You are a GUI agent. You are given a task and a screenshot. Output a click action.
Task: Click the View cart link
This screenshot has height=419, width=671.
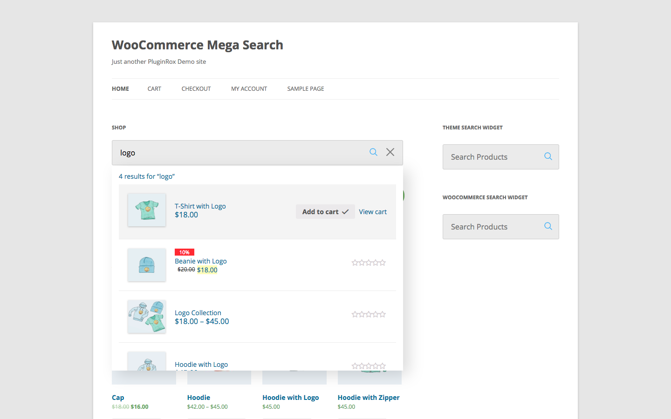tap(373, 212)
